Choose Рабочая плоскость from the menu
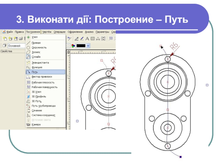224x168 pixels. (46, 82)
